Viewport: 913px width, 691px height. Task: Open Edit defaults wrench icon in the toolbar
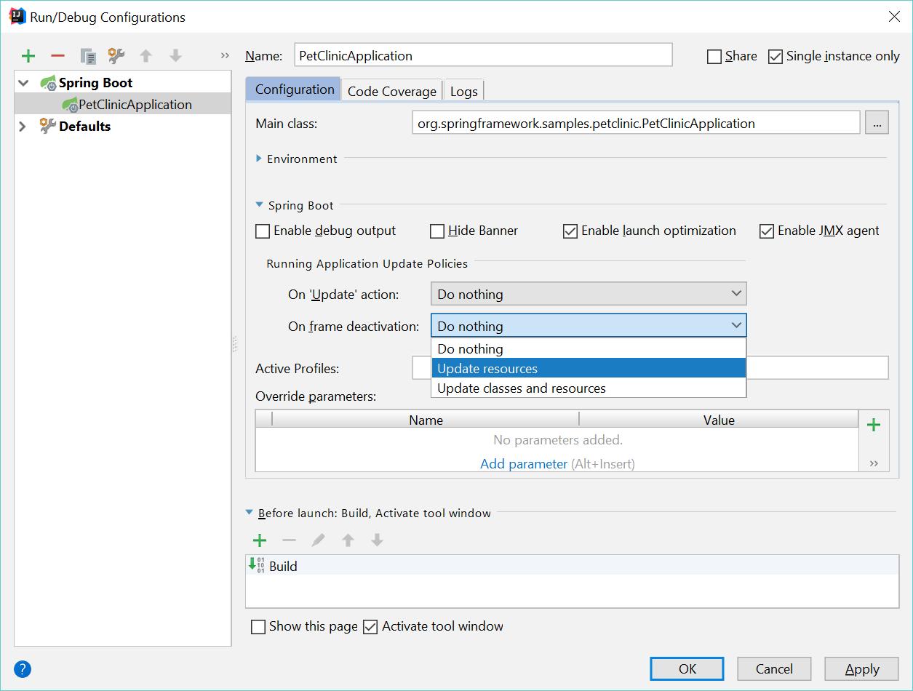click(x=116, y=56)
